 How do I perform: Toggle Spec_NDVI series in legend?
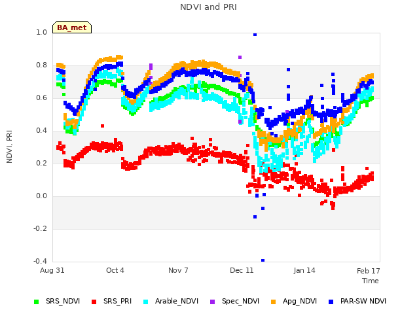point(234,301)
